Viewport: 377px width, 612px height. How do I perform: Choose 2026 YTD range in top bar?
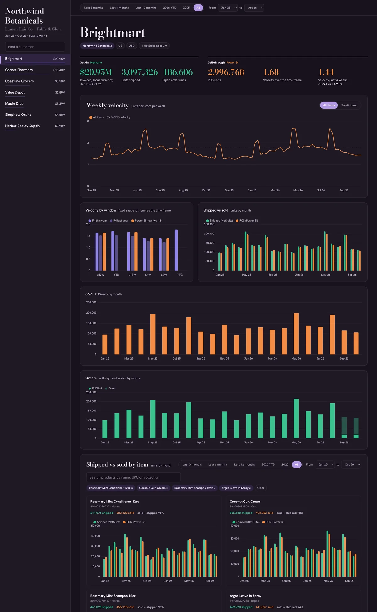point(170,8)
